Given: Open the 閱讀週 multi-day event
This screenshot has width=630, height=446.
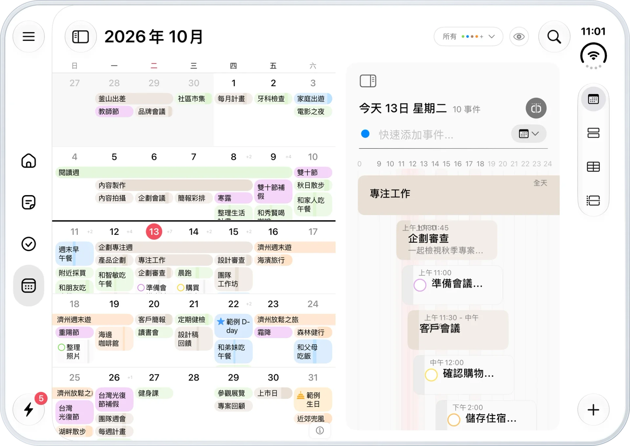Looking at the screenshot, I should click(174, 172).
